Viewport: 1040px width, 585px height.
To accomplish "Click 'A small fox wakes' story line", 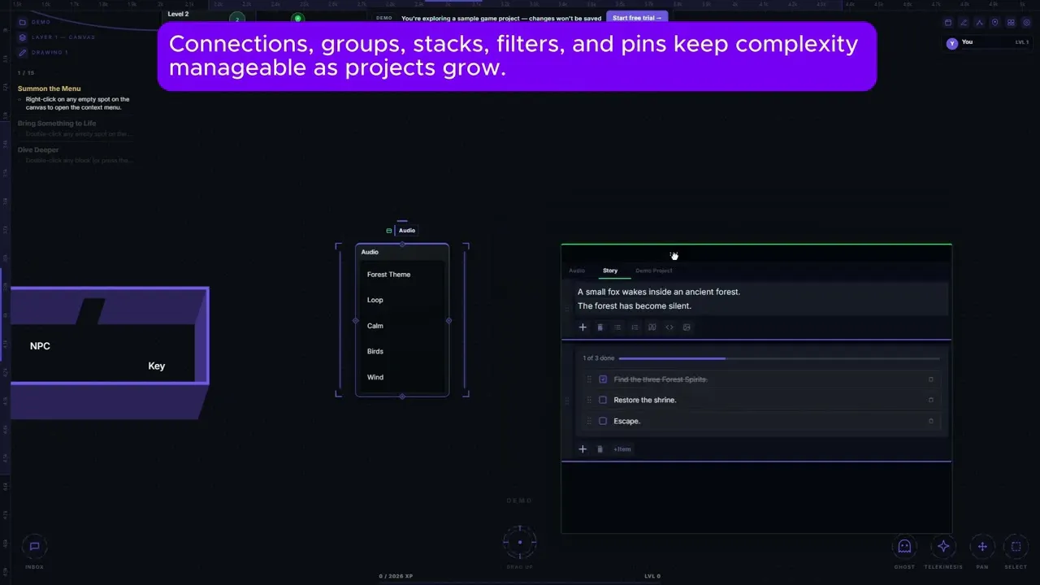I will coord(659,292).
